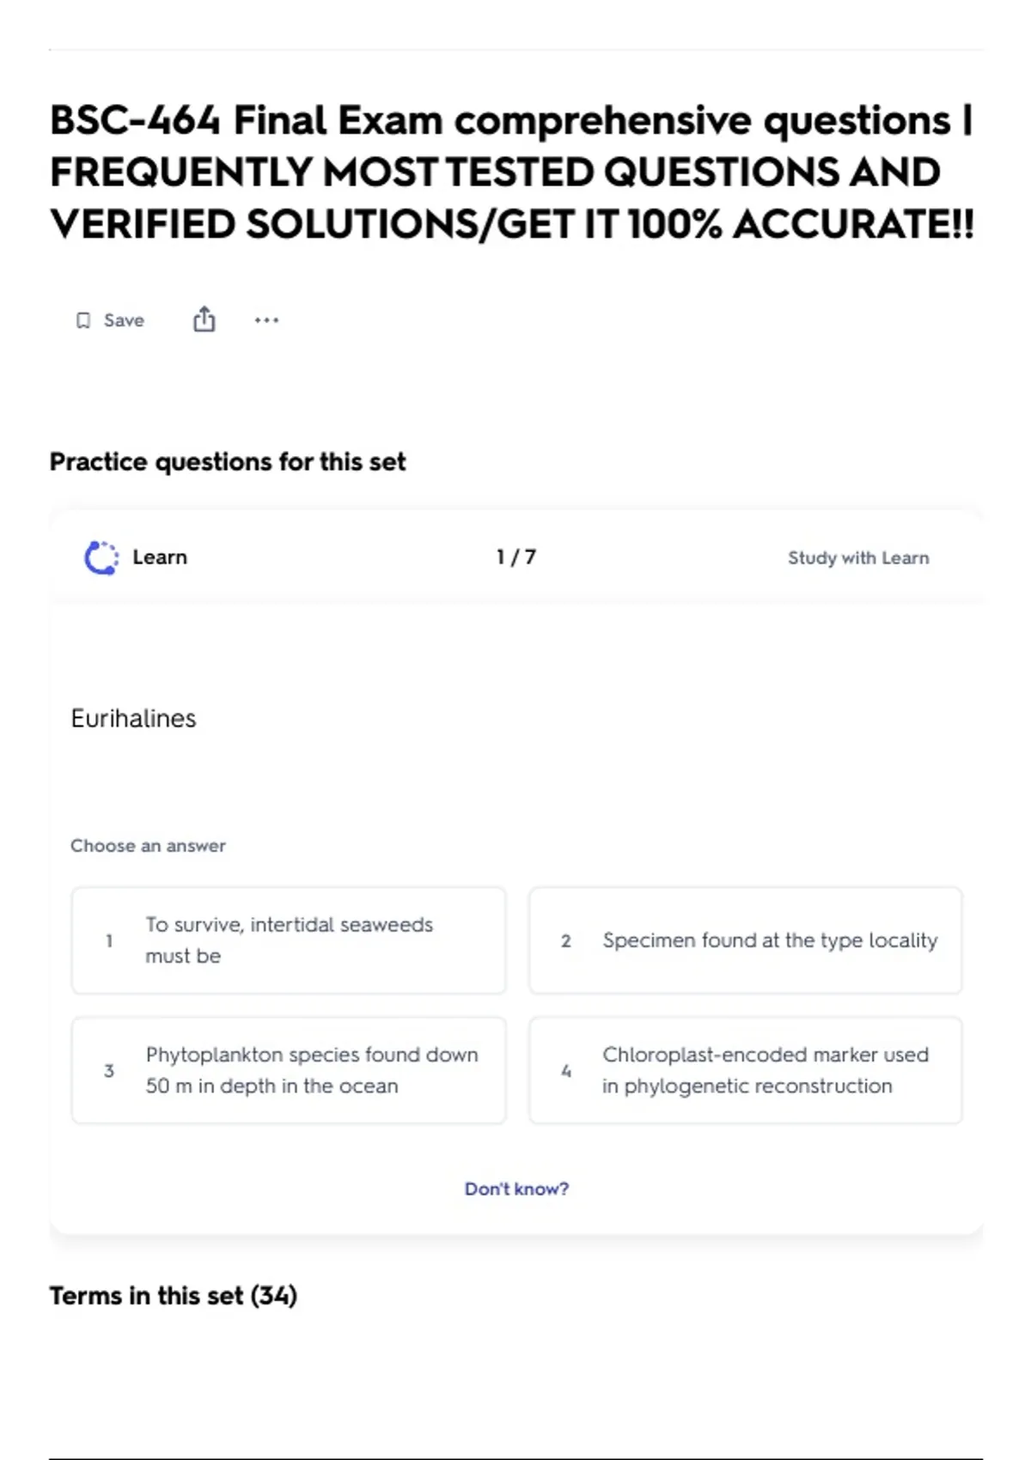The image size is (1031, 1460).
Task: Click number 1 badge on first answer
Action: (x=109, y=940)
